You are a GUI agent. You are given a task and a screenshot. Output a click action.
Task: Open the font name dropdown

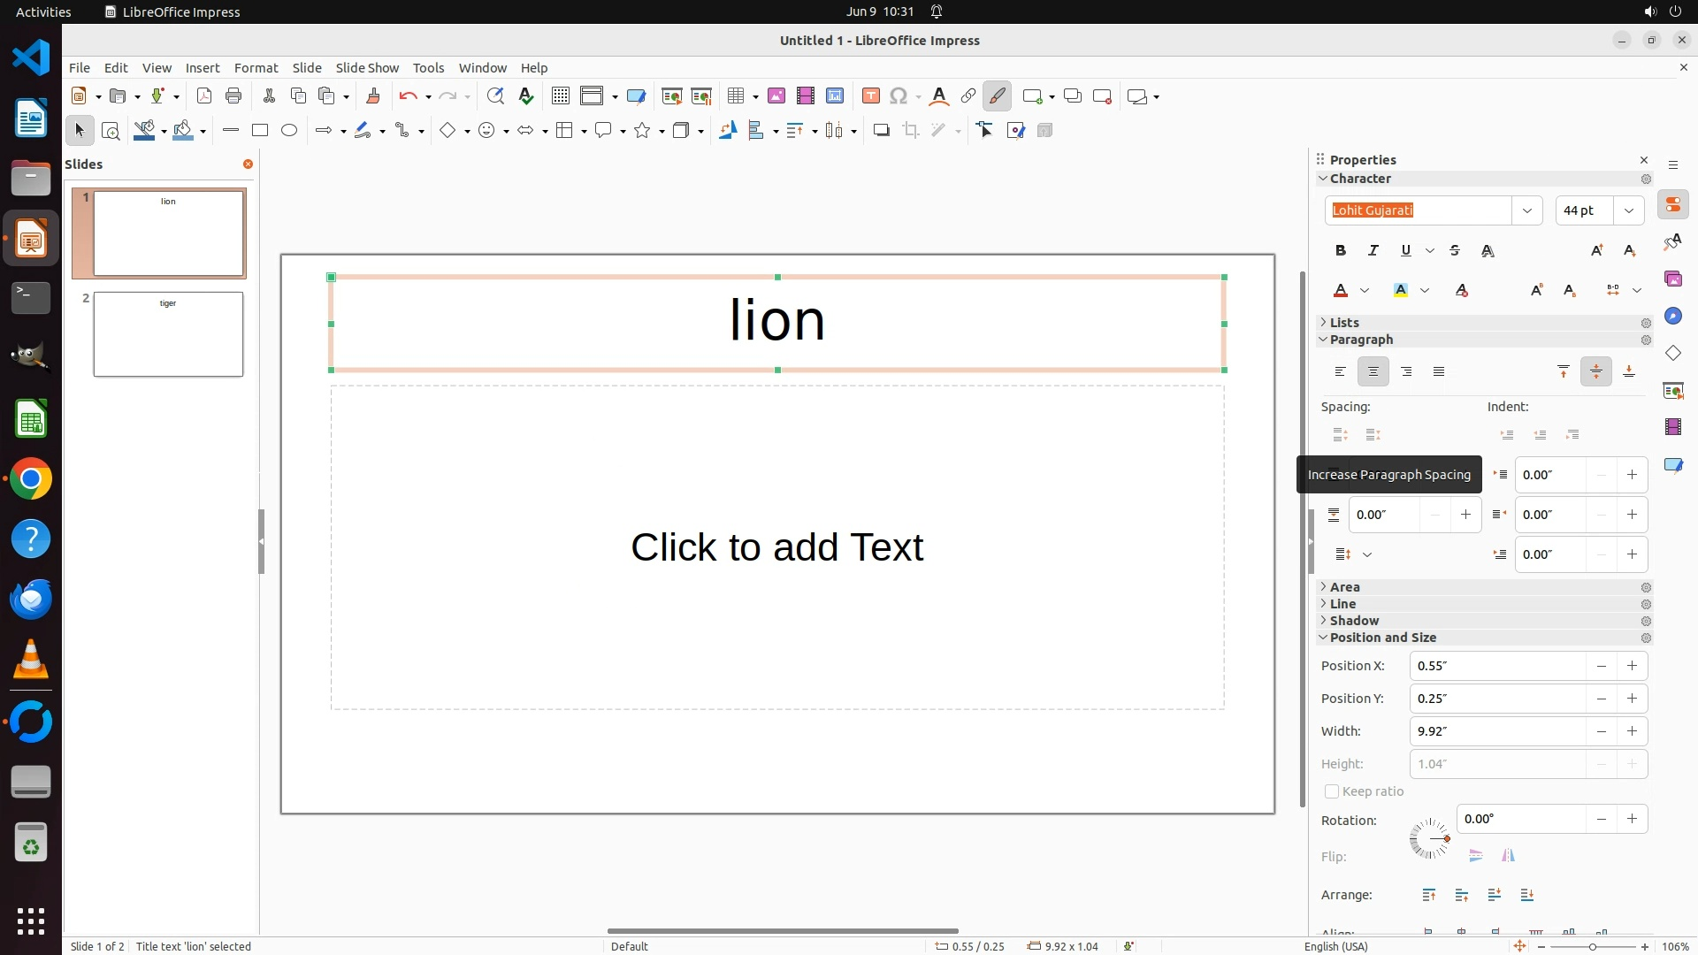pyautogui.click(x=1526, y=210)
